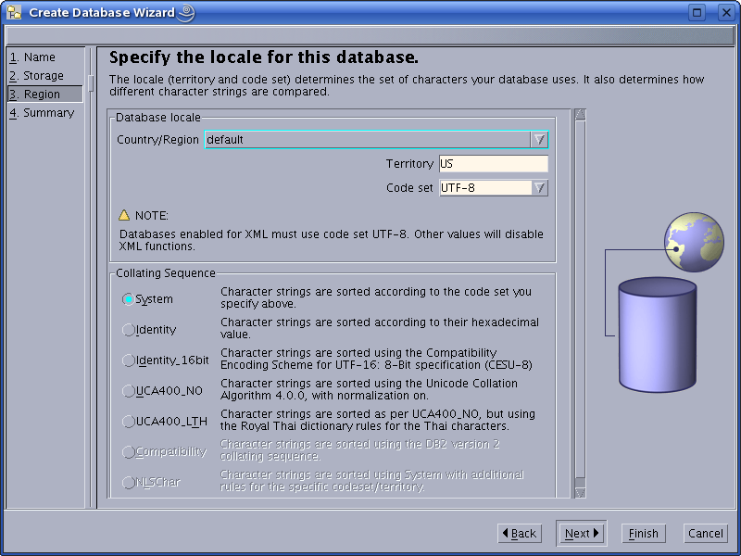741x556 pixels.
Task: Click the greyed description 'DB2 version 2 collating sequence'
Action: coord(359,450)
